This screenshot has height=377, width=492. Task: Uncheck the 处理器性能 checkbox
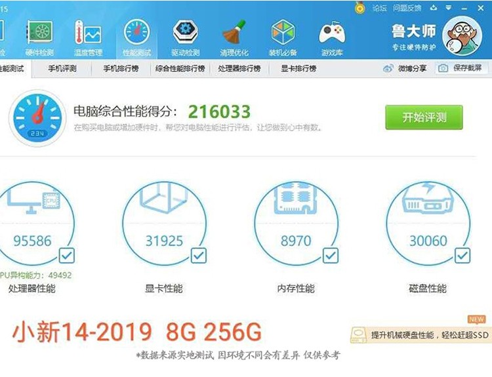click(x=67, y=255)
